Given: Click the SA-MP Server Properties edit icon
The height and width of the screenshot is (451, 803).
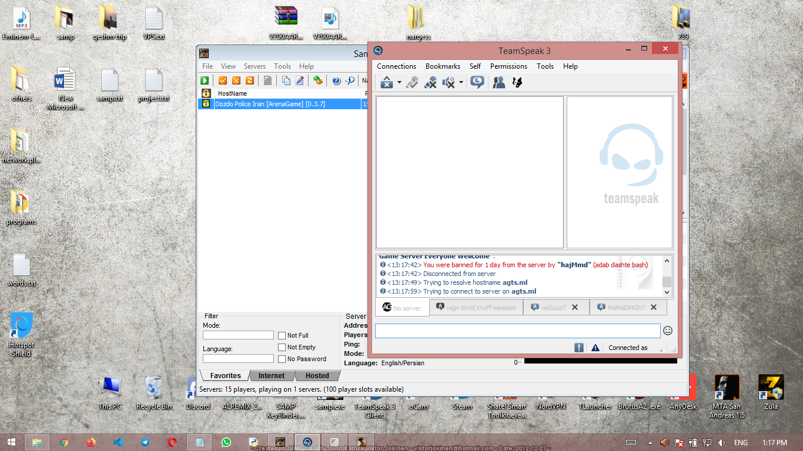Looking at the screenshot, I should pyautogui.click(x=300, y=80).
